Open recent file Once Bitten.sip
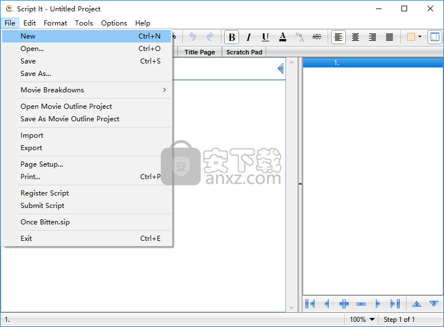444x327 pixels. (x=87, y=222)
